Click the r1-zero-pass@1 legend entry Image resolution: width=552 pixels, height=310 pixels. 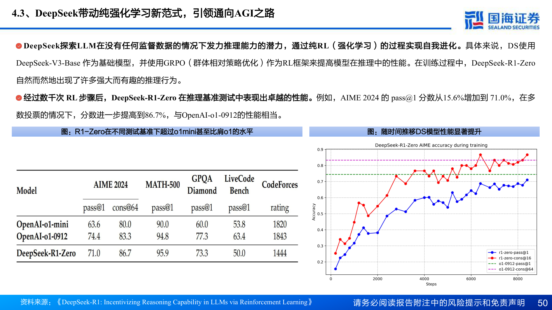click(x=508, y=253)
